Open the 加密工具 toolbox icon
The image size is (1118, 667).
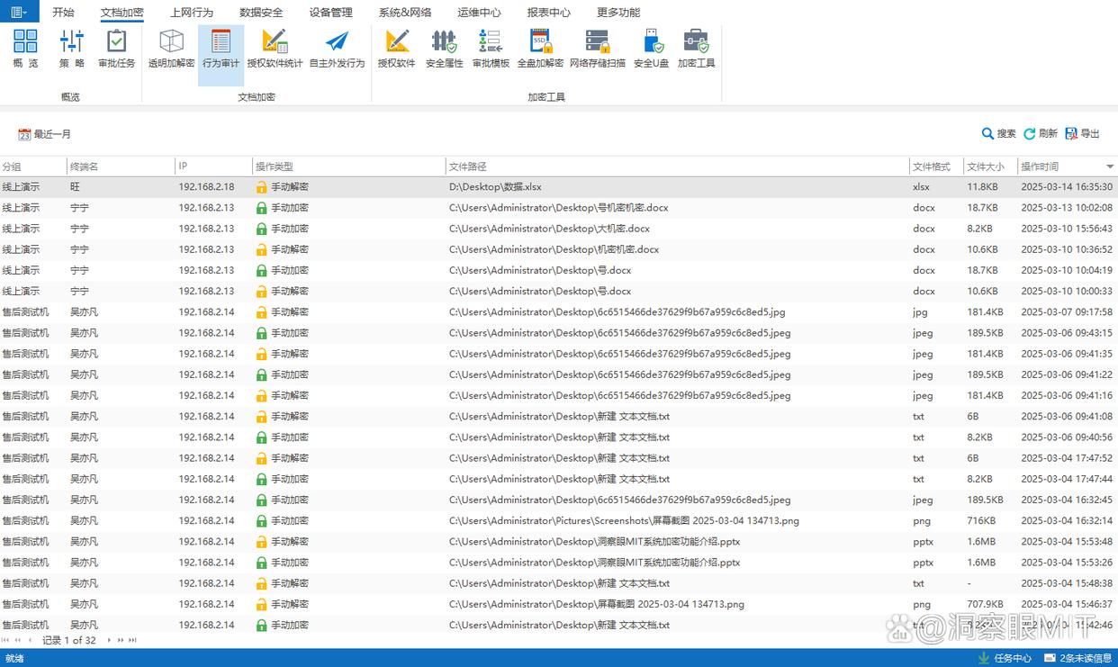point(696,49)
